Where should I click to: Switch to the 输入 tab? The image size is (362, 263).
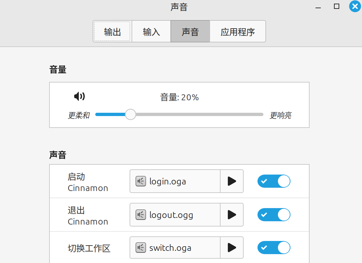tap(151, 31)
